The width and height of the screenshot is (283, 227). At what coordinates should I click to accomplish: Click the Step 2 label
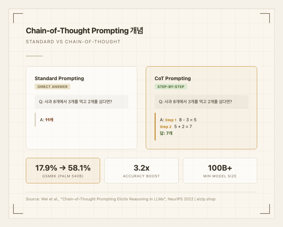(x=166, y=127)
